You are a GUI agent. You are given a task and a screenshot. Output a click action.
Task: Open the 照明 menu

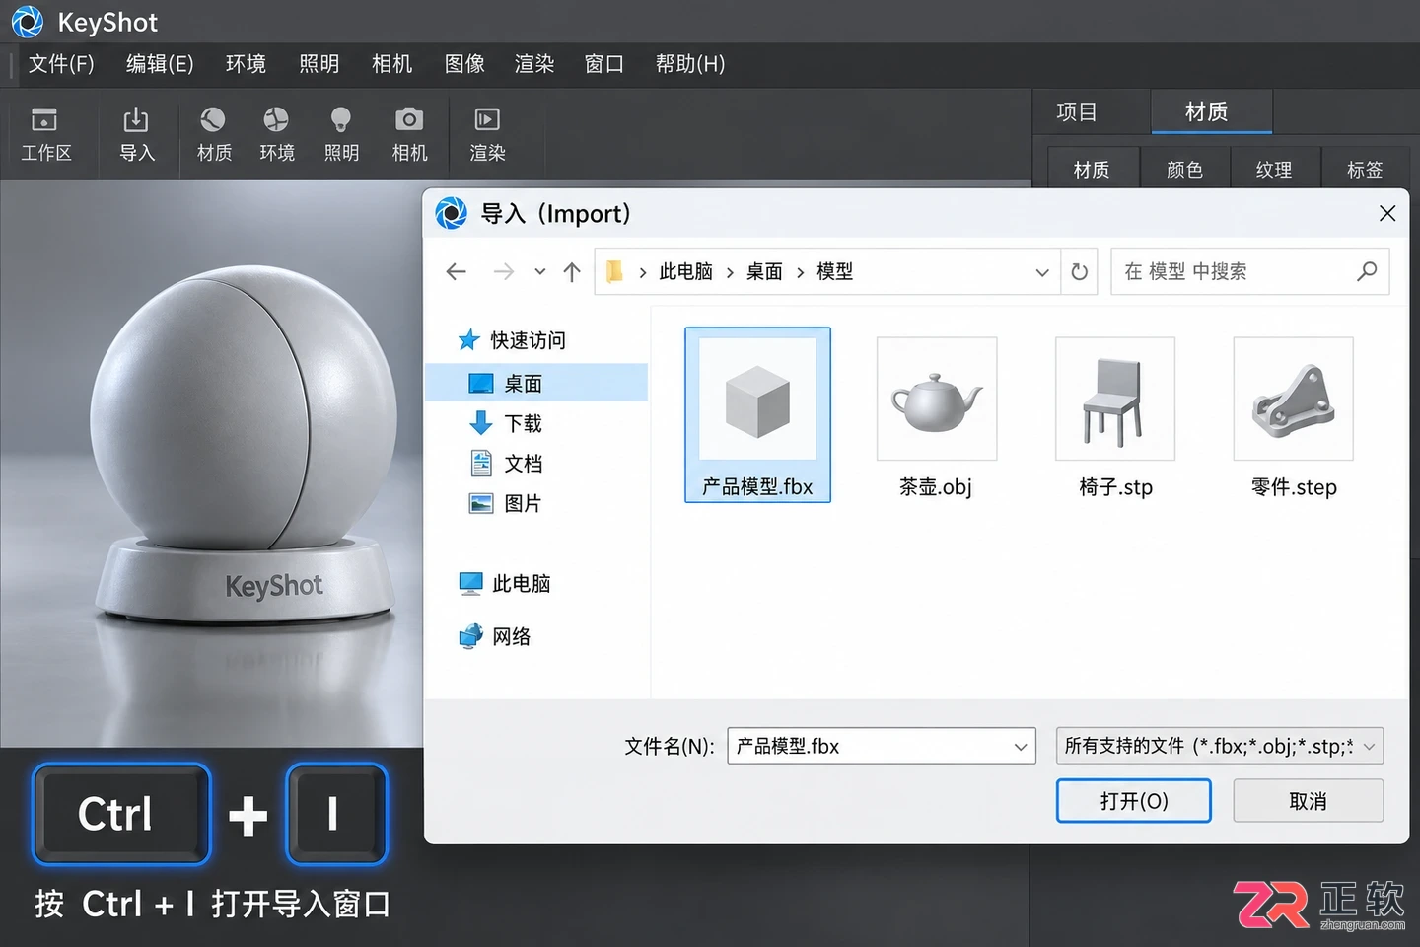[x=319, y=64]
